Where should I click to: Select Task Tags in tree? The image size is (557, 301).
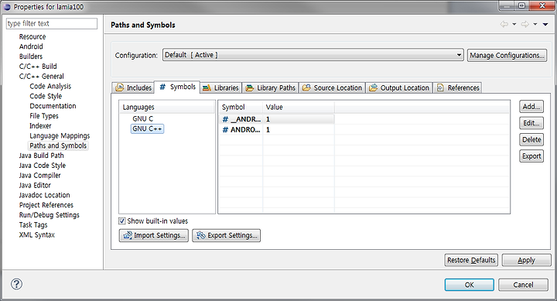click(x=33, y=225)
